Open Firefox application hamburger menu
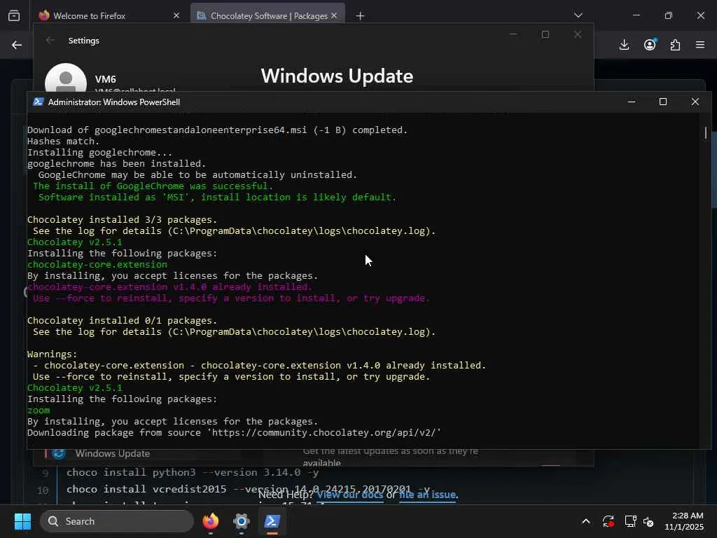717x538 pixels. (x=700, y=45)
